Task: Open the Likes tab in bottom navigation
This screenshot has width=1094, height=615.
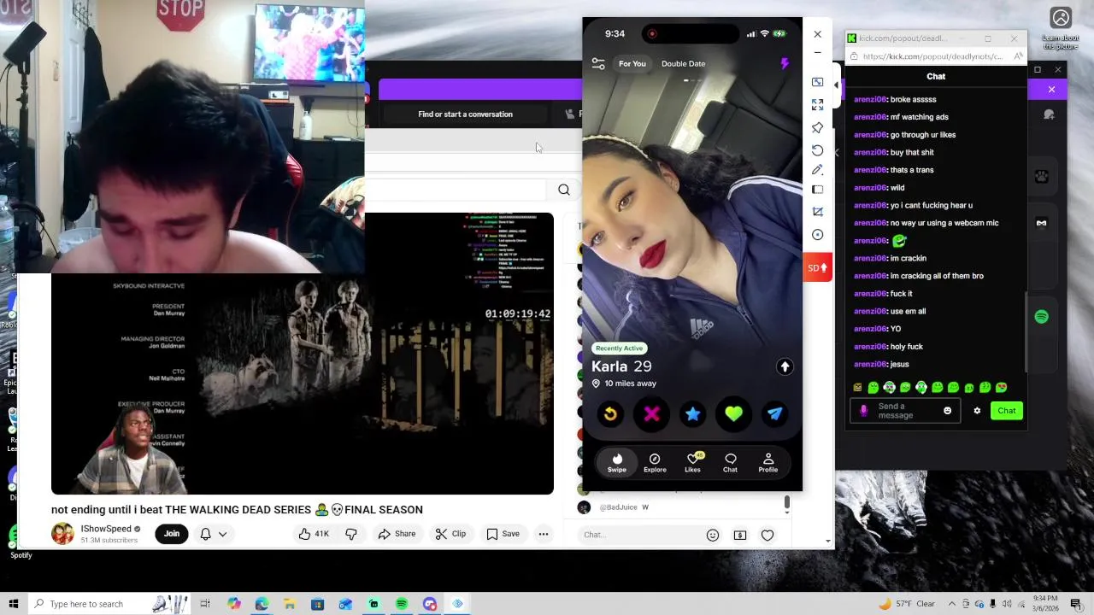Action: (x=692, y=462)
